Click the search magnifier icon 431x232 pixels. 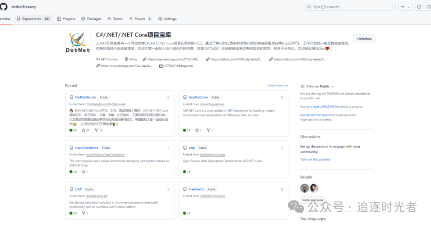309,7
